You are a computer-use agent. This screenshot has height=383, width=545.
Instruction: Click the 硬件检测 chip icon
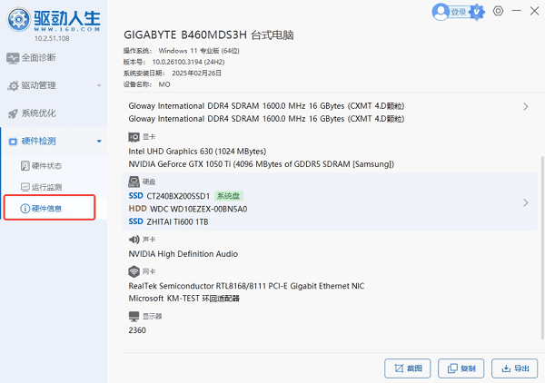click(x=13, y=142)
